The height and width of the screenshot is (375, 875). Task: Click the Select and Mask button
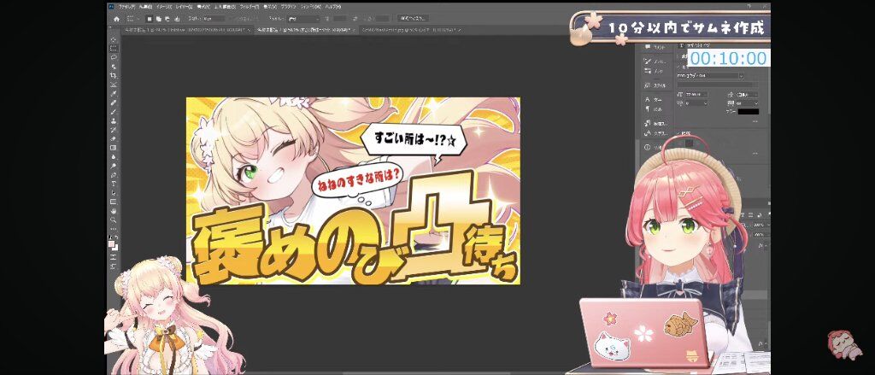coord(413,19)
